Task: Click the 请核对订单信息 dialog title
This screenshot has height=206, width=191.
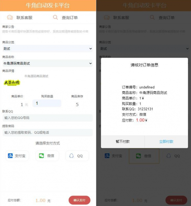Action: coord(144,65)
